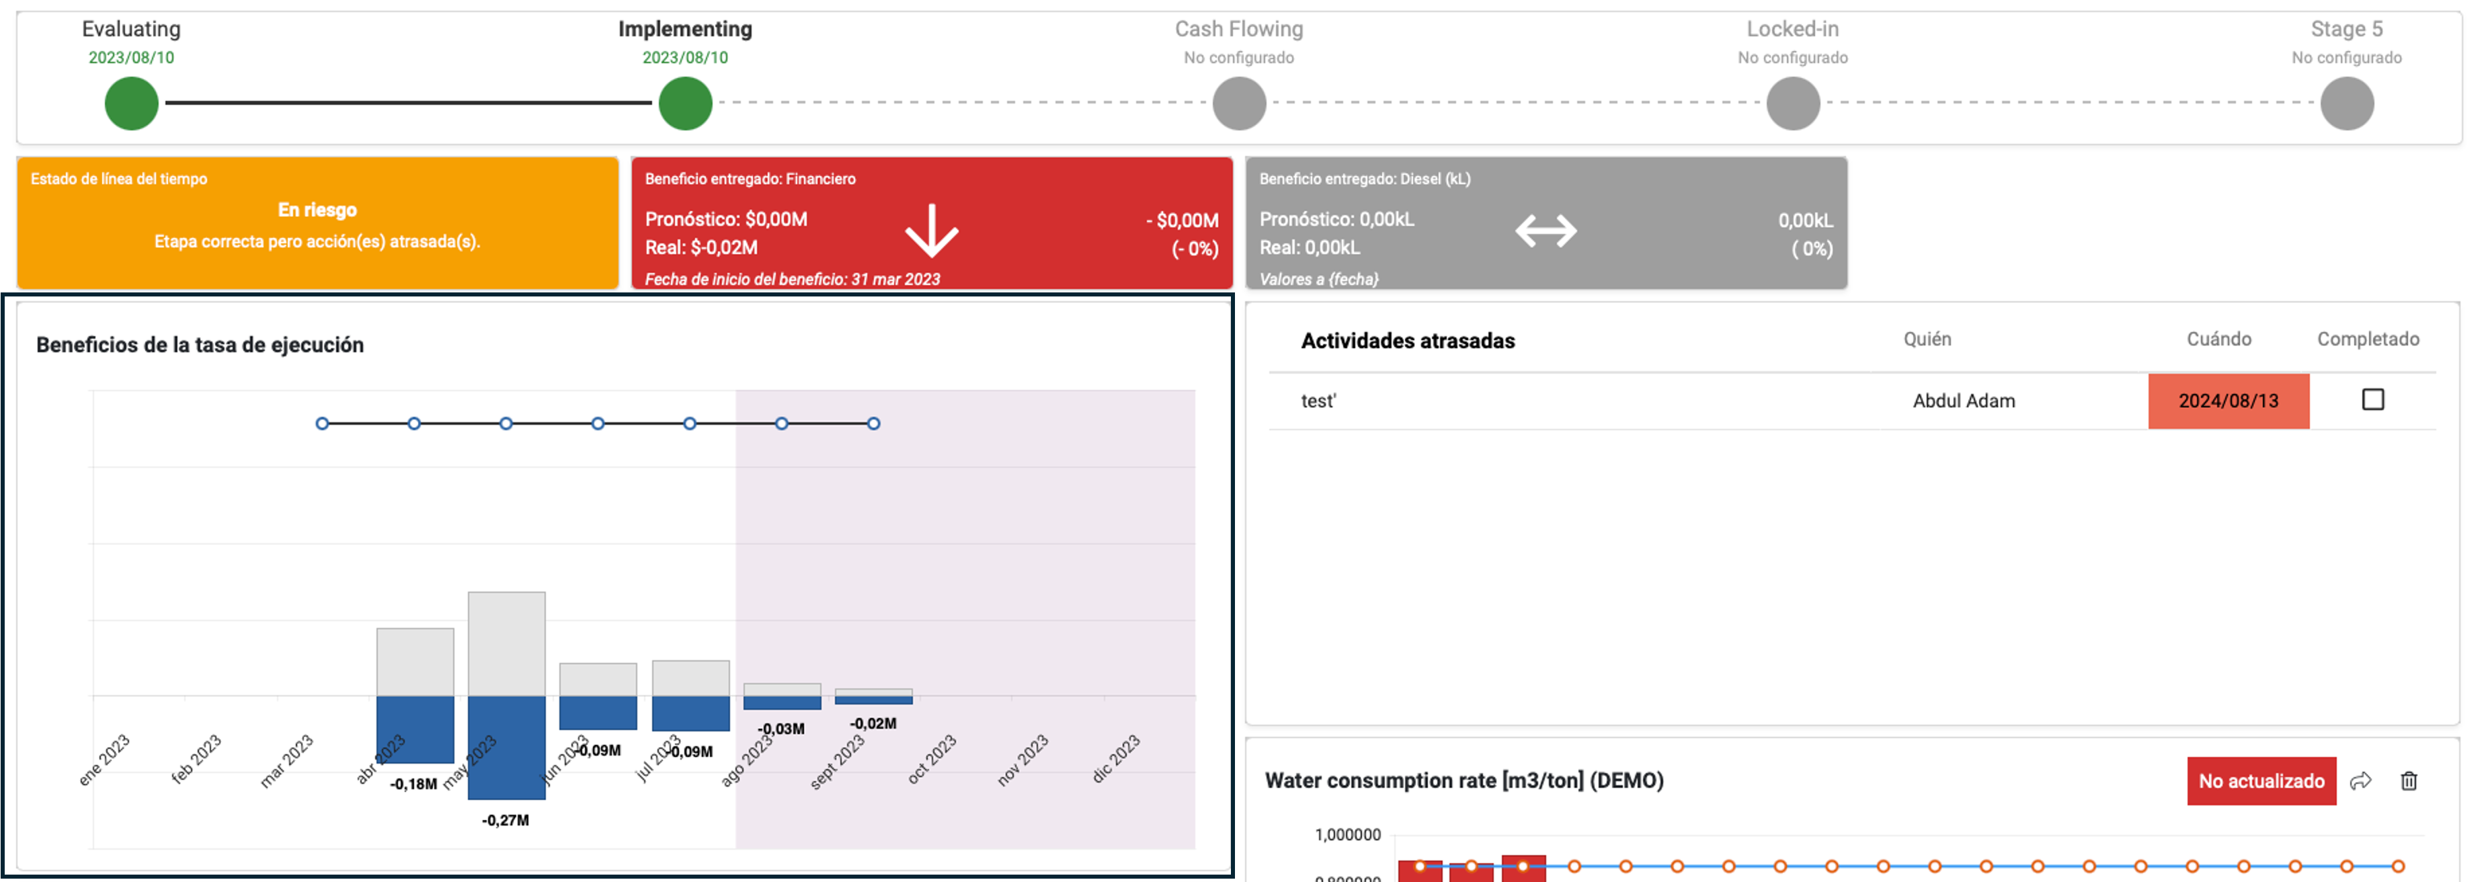Click the may 2023 blue bar -0,27M
This screenshot has width=2478, height=882.
(506, 746)
